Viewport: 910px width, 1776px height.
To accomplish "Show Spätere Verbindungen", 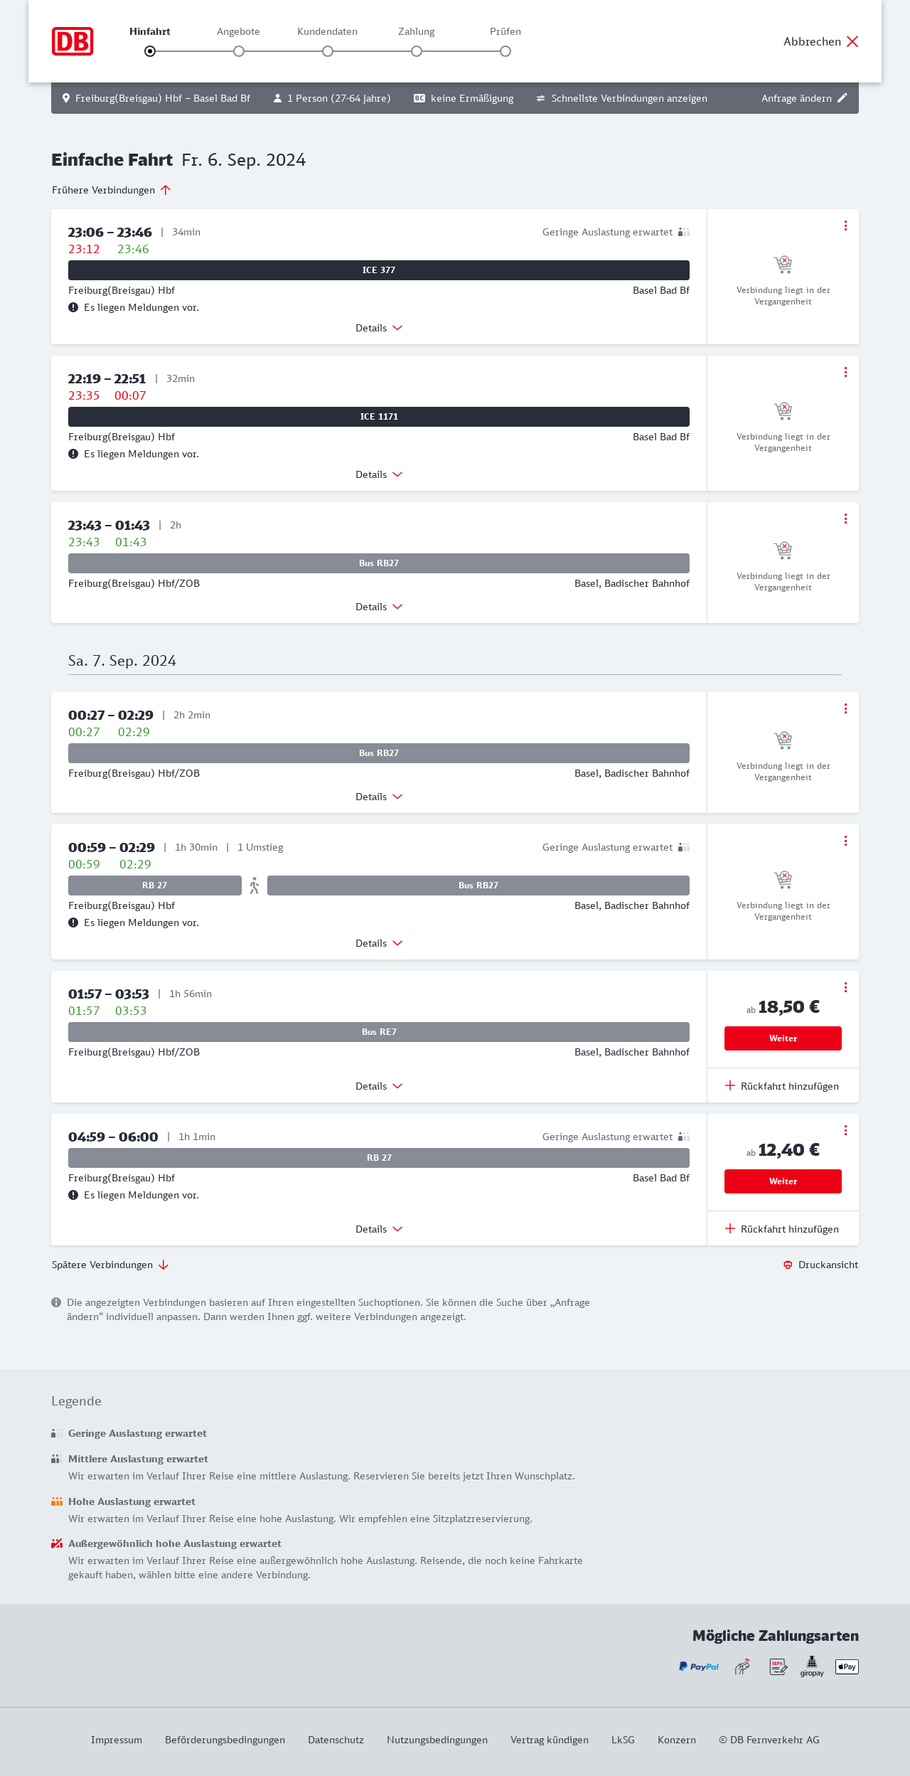I will [110, 1265].
